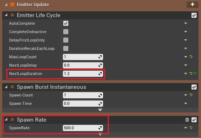Click the spinner arrow icon in MaxLoopCount field
201x138 pixels.
tap(100, 57)
